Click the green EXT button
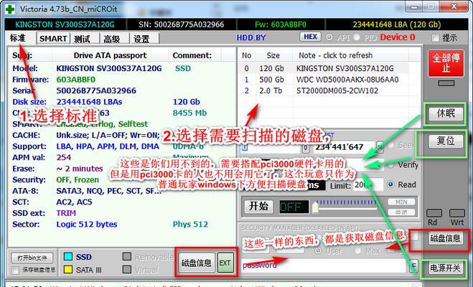The image size is (473, 287). click(x=225, y=263)
